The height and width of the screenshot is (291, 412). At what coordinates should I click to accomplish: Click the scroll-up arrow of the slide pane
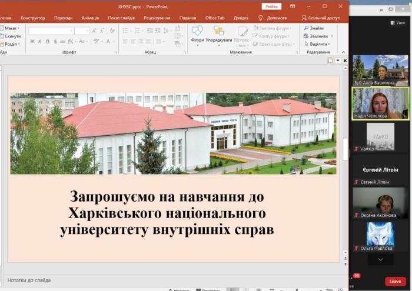345,68
